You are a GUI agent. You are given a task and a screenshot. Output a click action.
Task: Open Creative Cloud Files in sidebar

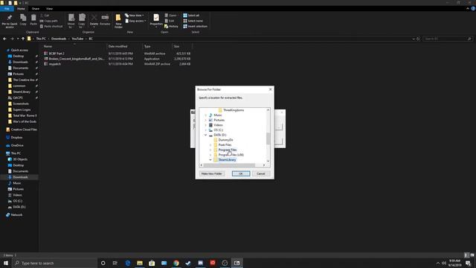[x=24, y=130]
